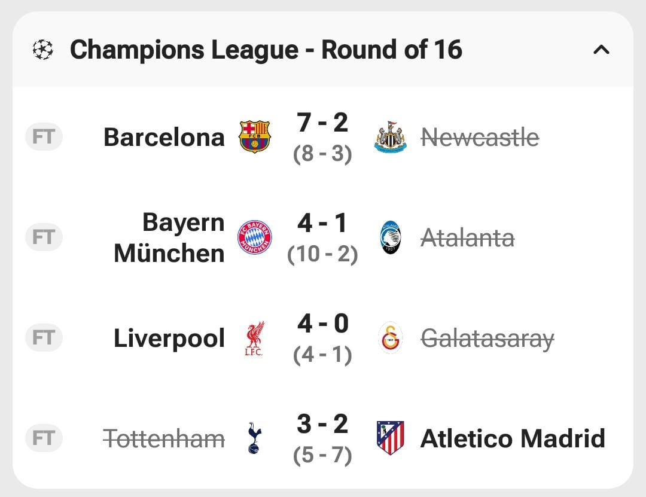Select the Liverpool team name
This screenshot has height=497, width=646.
169,339
